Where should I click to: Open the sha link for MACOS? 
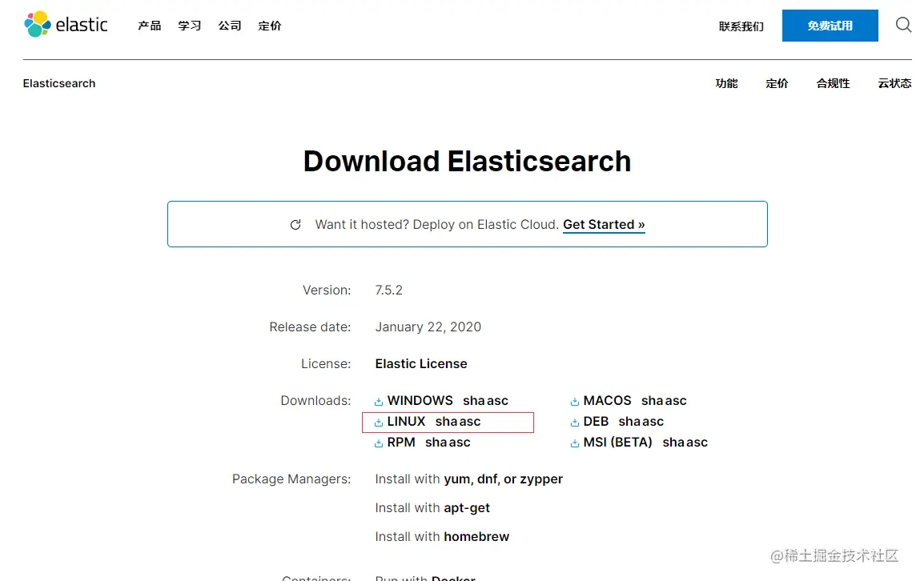click(x=653, y=401)
